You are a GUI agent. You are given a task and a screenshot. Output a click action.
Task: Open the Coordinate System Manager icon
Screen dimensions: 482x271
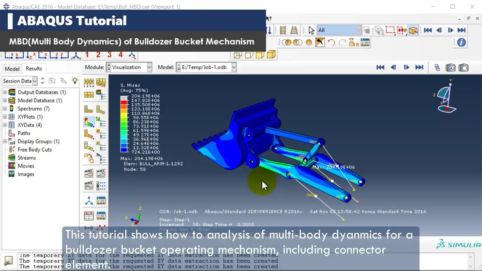[101, 201]
